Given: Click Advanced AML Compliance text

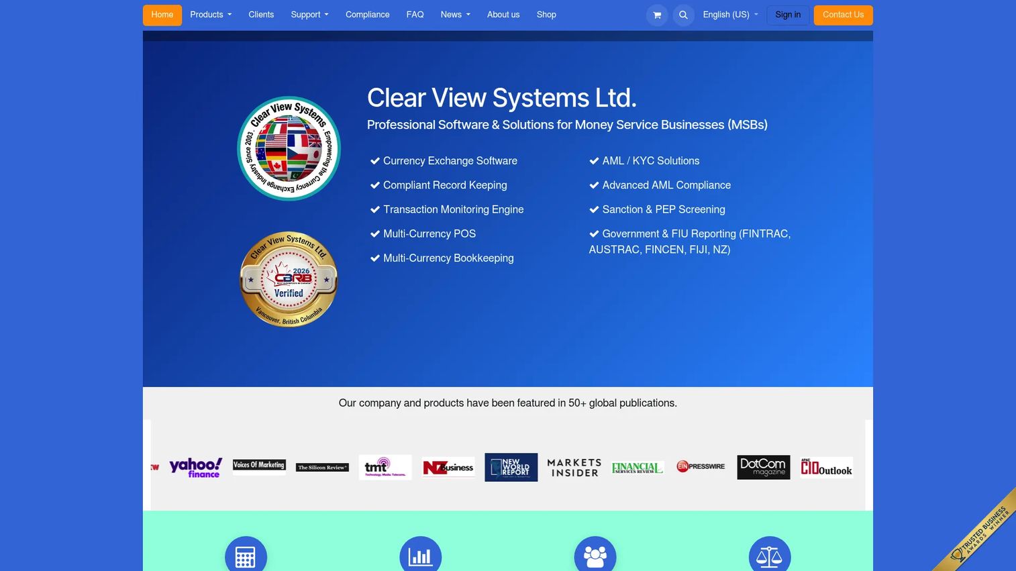Looking at the screenshot, I should pyautogui.click(x=666, y=185).
